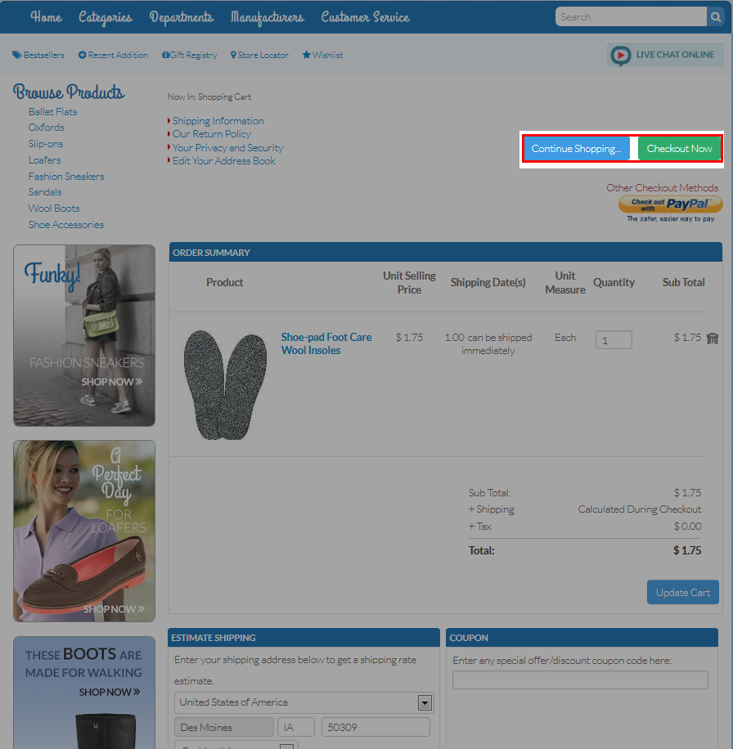
Task: Click the wool insoles product thumbnail
Action: (225, 383)
